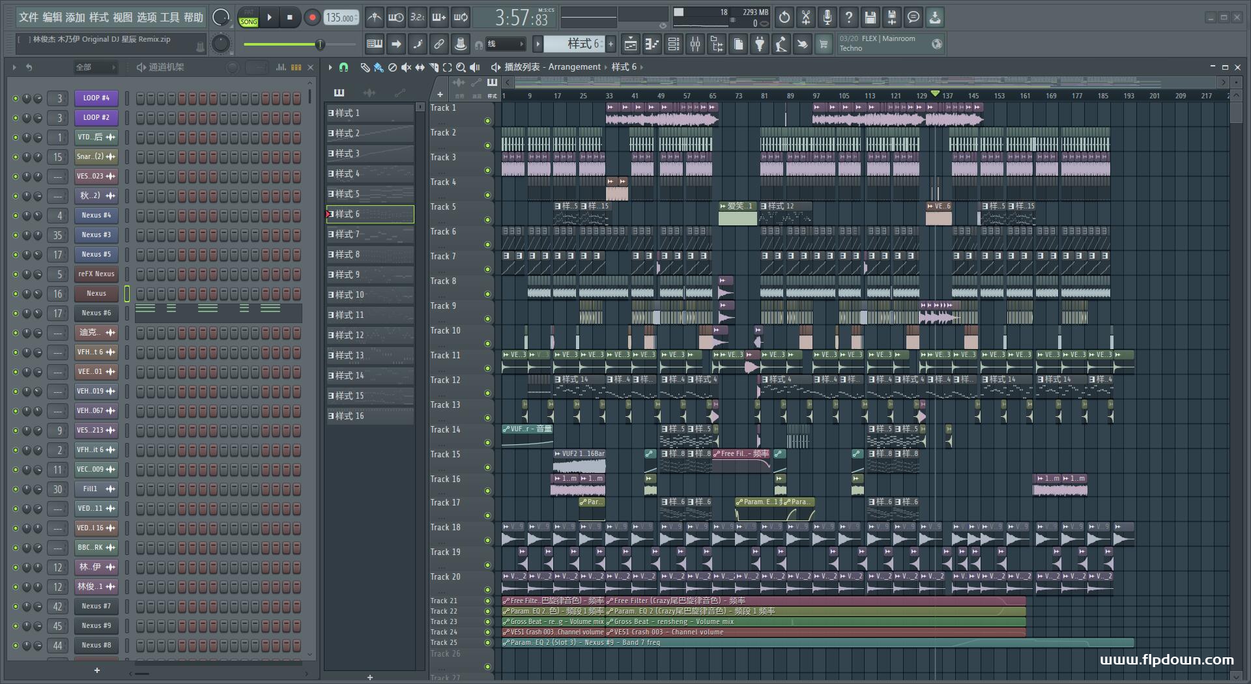The image size is (1251, 684).
Task: Select 样式 16 in pattern list
Action: pyautogui.click(x=370, y=416)
